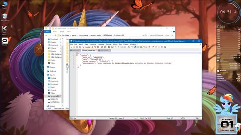Click the Explorer help question mark icon
The width and height of the screenshot is (241, 135).
[x=174, y=31]
